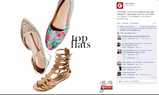Click Comentar under the post text
This screenshot has height=95, width=159.
125,23
